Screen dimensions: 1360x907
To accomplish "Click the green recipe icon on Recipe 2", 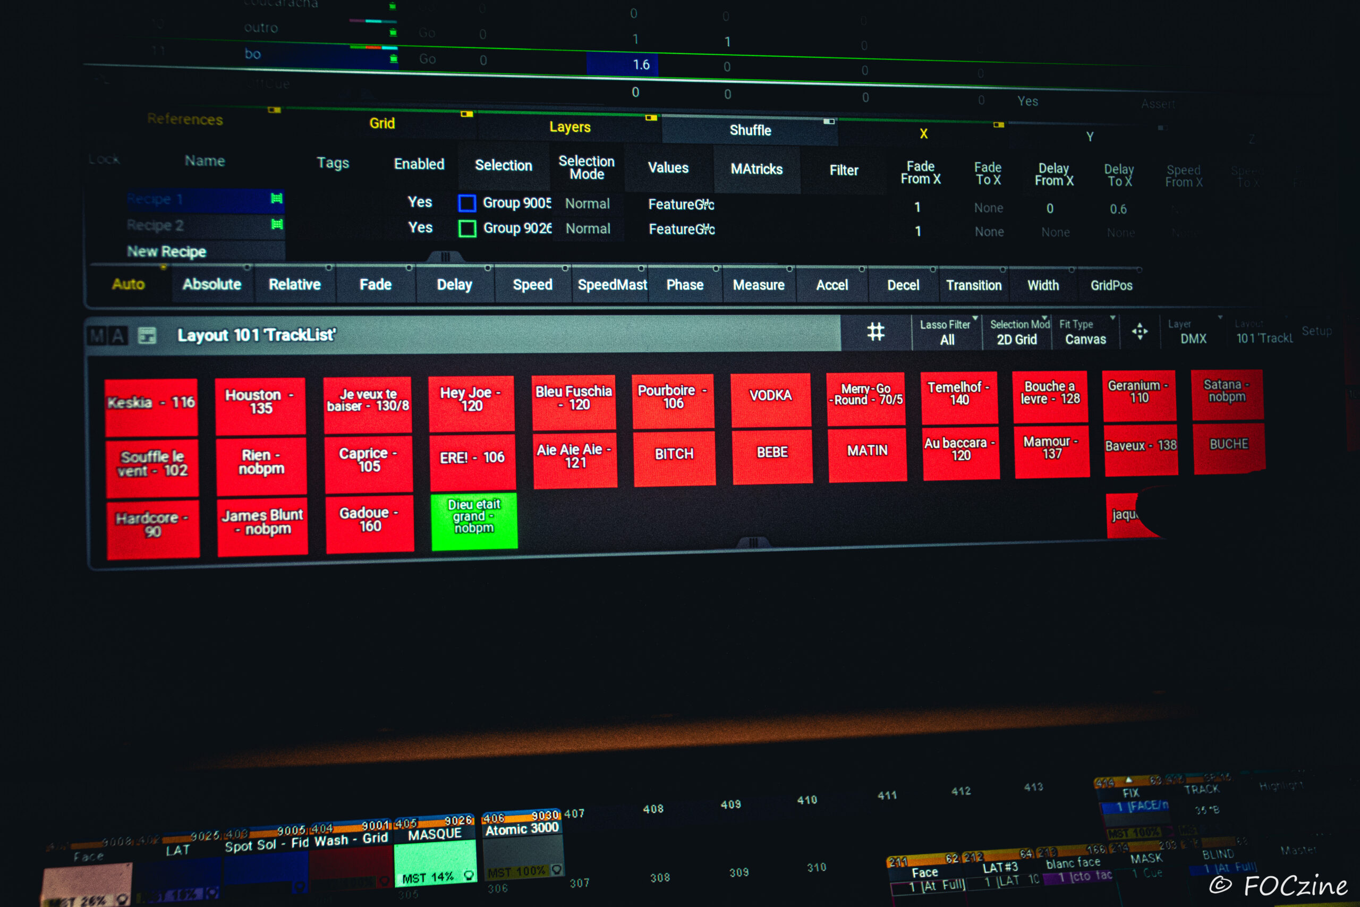I will pyautogui.click(x=277, y=224).
